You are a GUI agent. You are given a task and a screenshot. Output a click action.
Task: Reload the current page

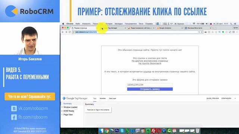point(70,32)
